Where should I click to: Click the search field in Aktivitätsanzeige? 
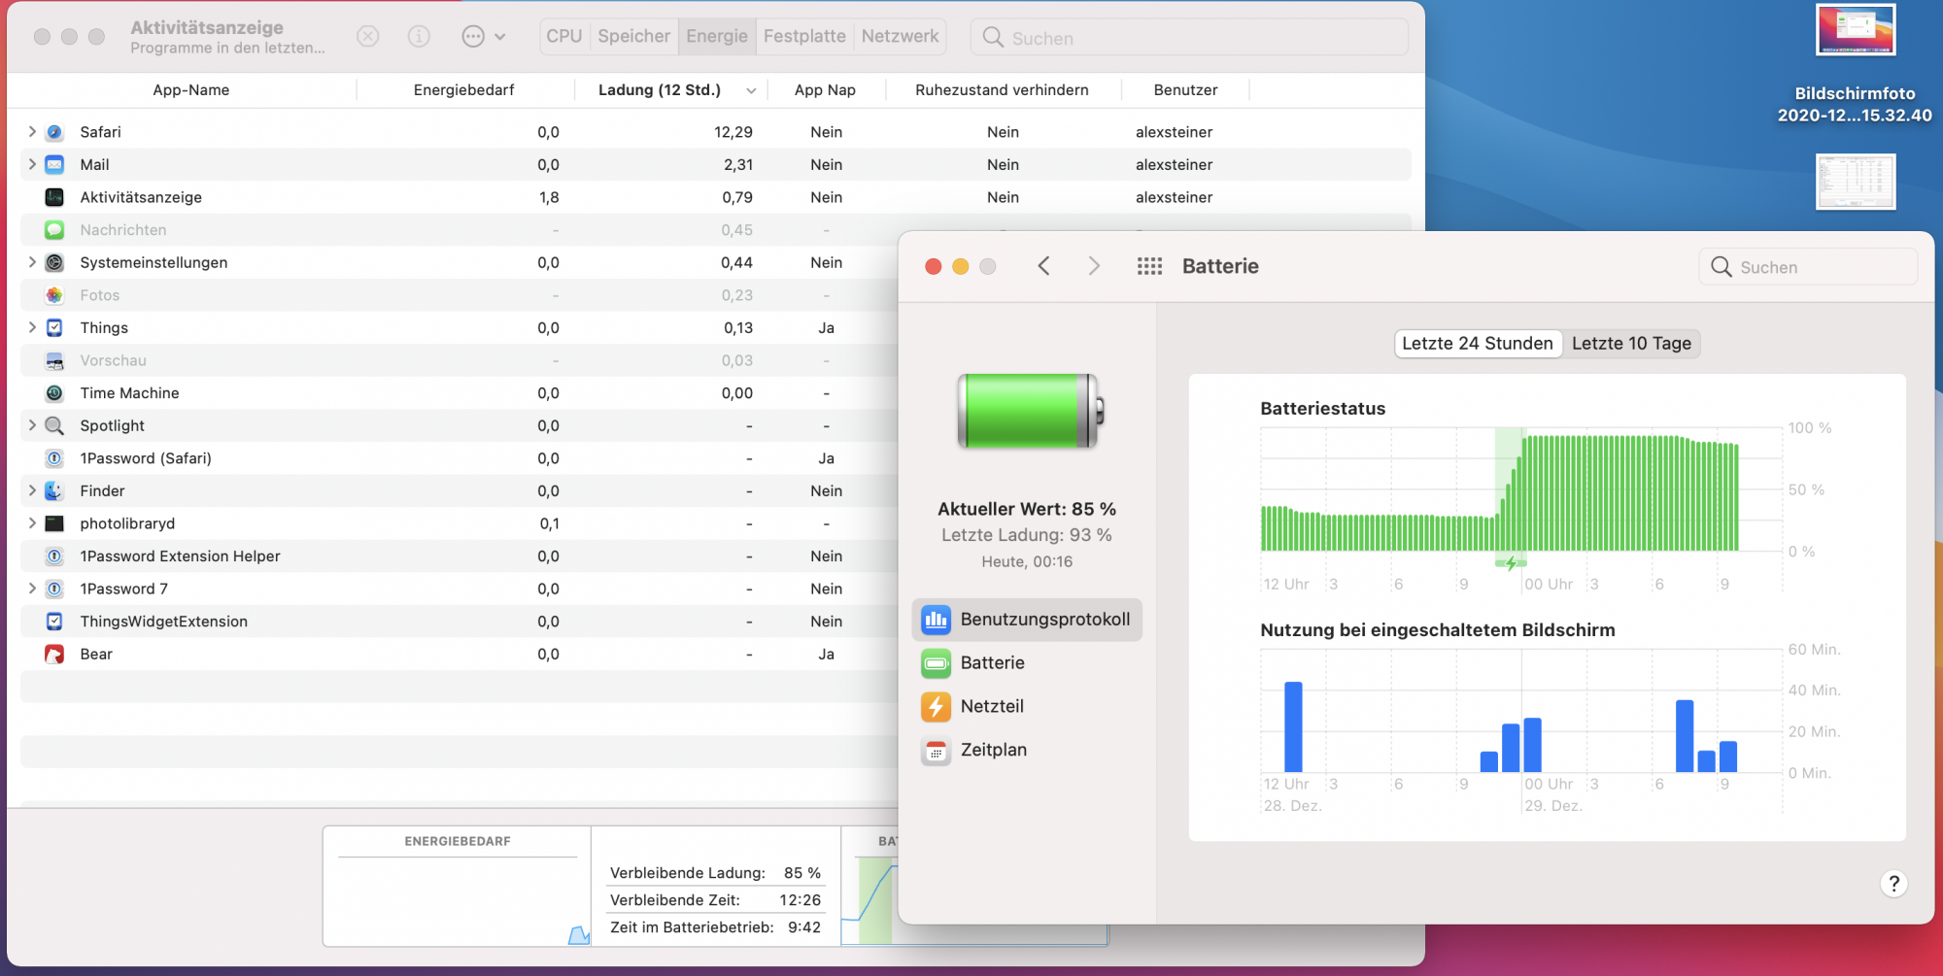click(x=1189, y=38)
